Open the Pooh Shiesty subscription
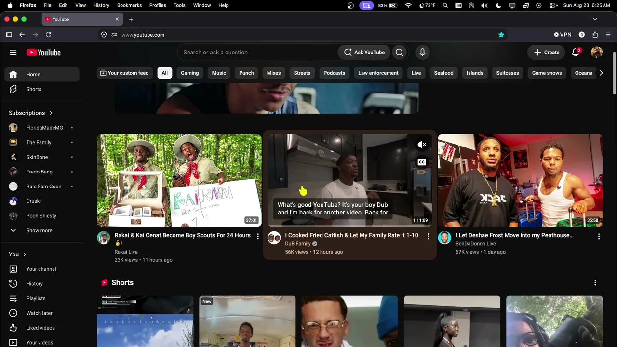617x347 pixels. 42,216
